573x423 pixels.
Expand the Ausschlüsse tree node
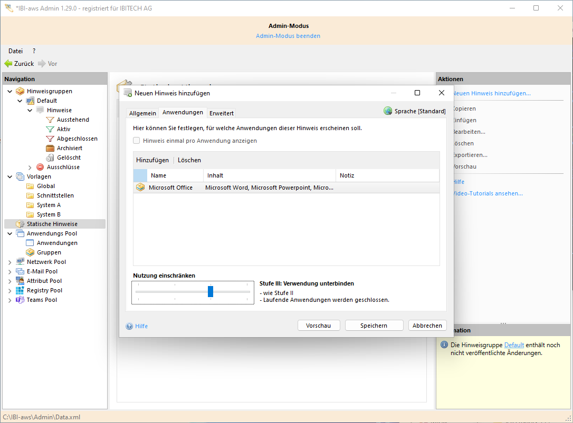coord(30,167)
